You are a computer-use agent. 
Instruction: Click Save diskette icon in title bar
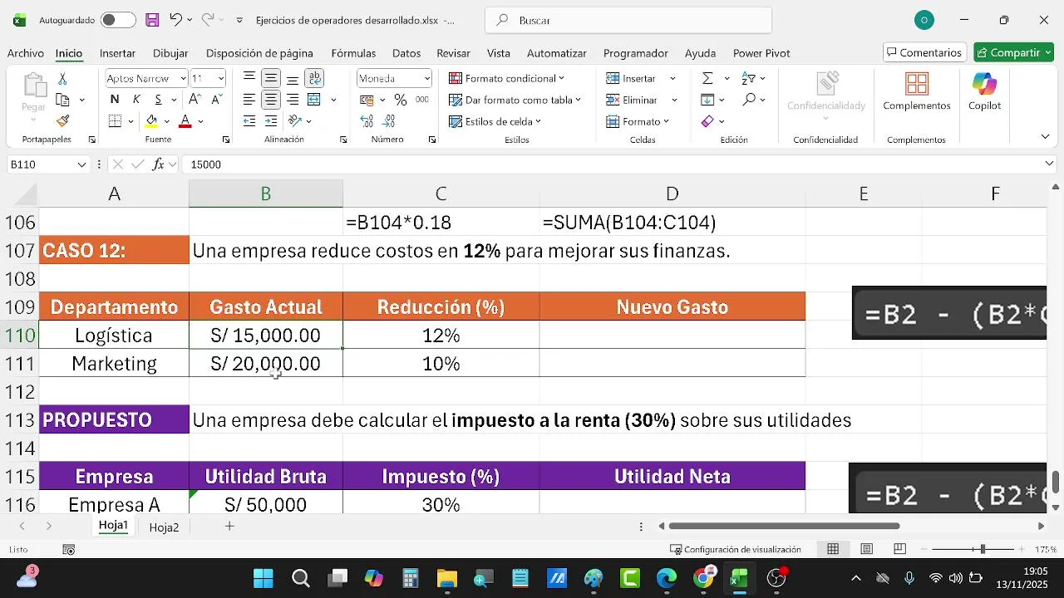coord(152,20)
